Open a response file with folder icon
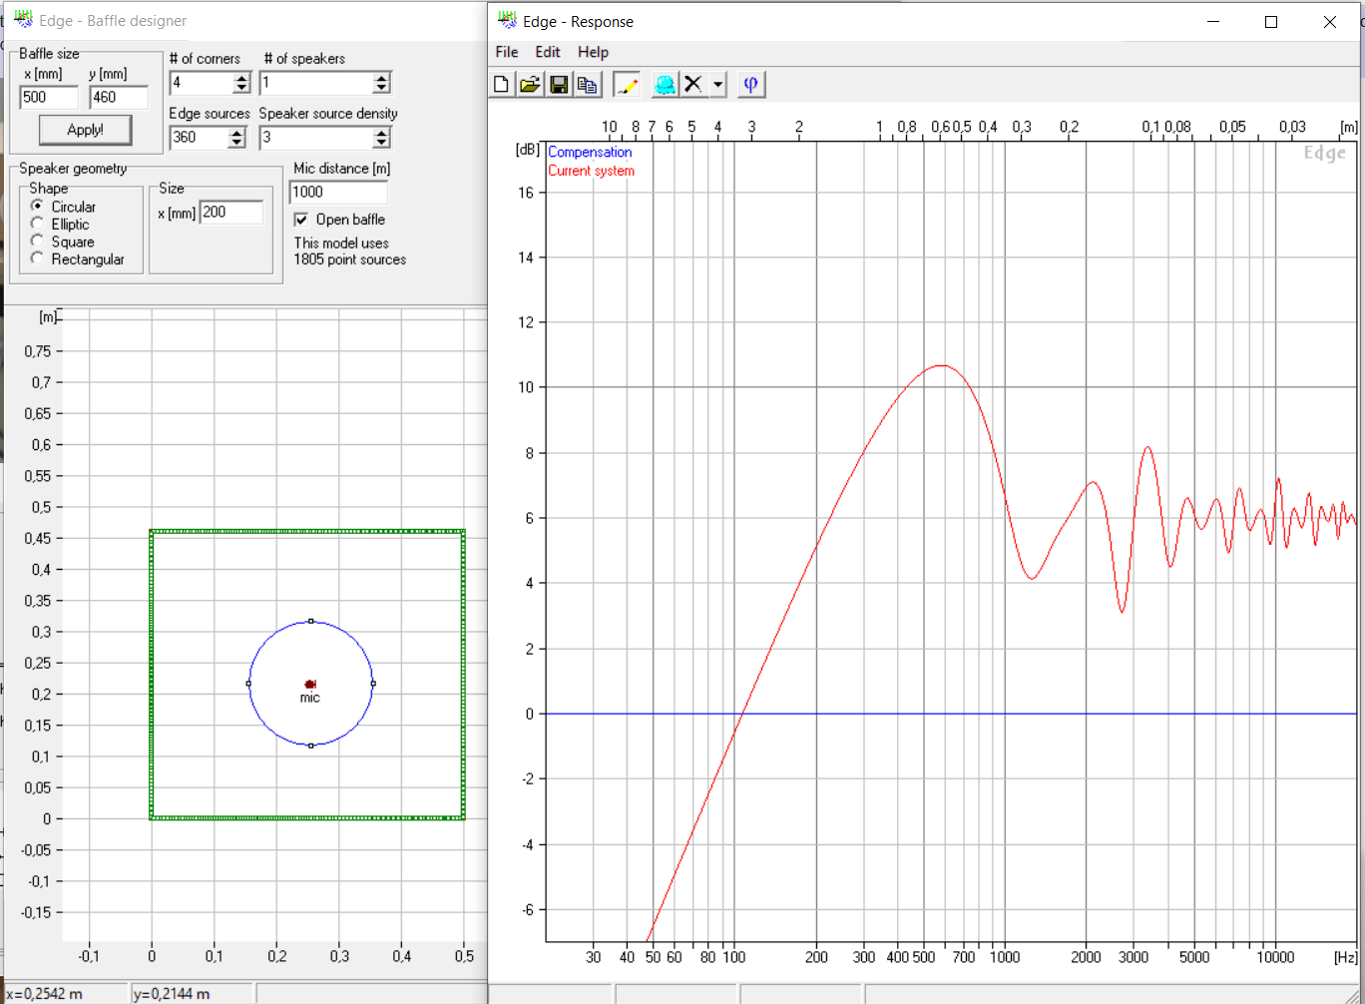Screen dimensions: 1365x1004 tap(530, 85)
